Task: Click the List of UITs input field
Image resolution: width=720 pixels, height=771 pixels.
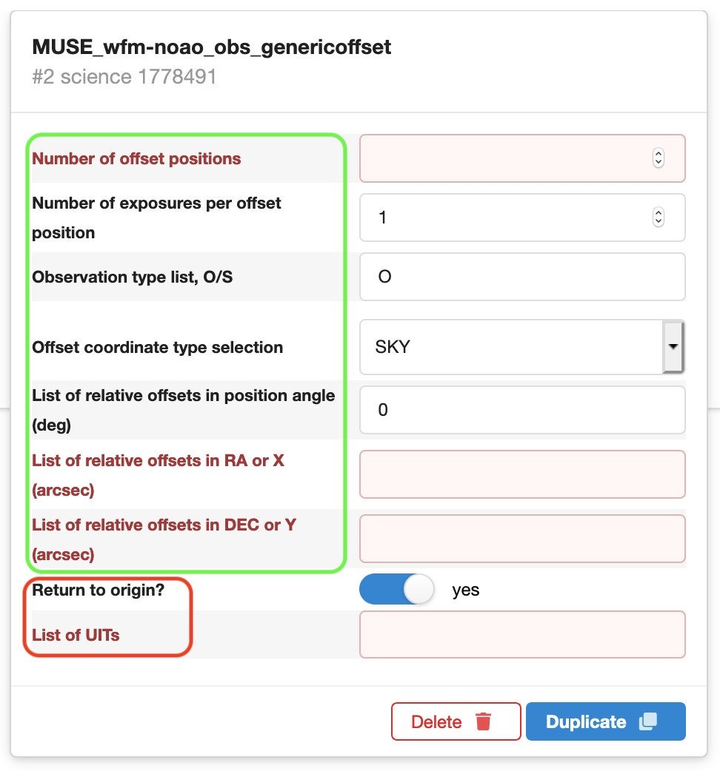Action: pos(522,634)
